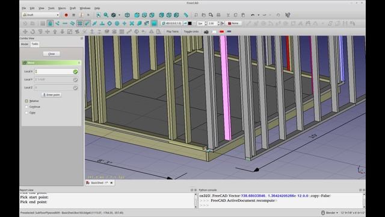This screenshot has height=217, width=385.
Task: Open the draw style dropdown arrow
Action: (119, 15)
